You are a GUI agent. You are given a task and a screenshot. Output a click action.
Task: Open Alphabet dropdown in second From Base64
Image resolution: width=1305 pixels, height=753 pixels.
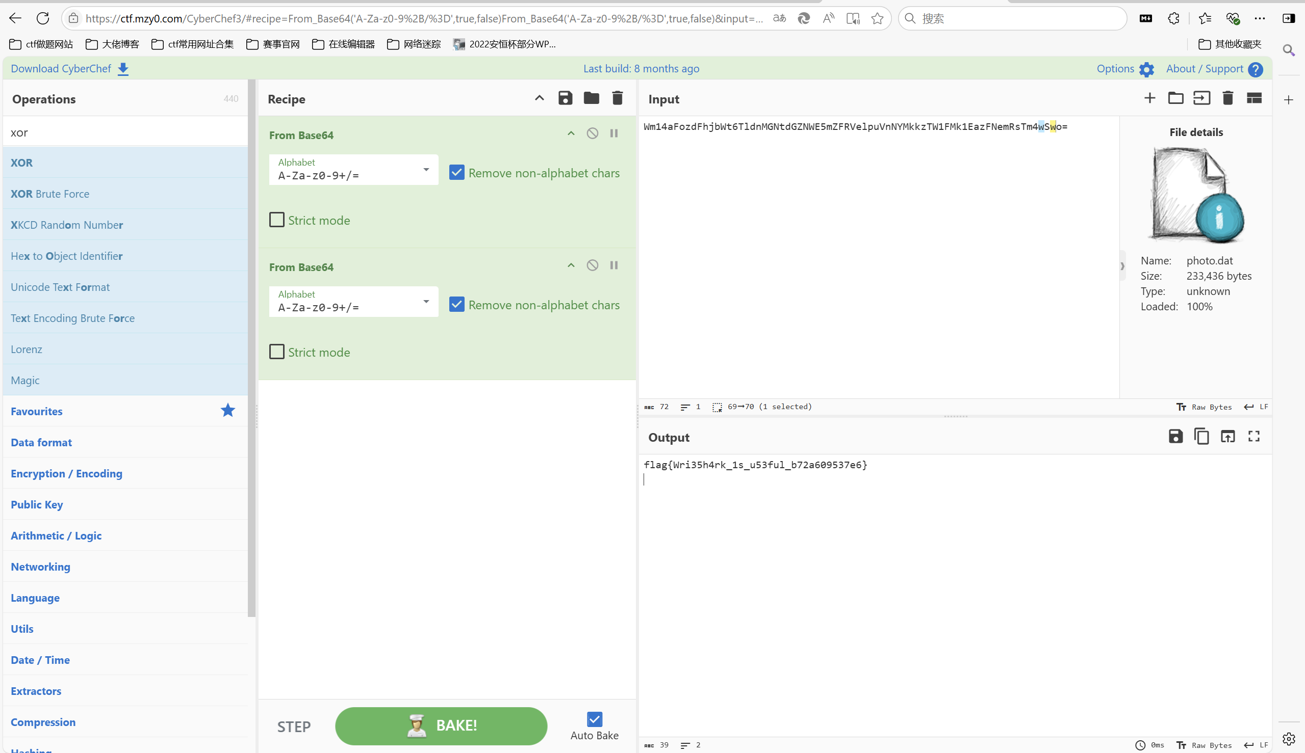click(353, 302)
